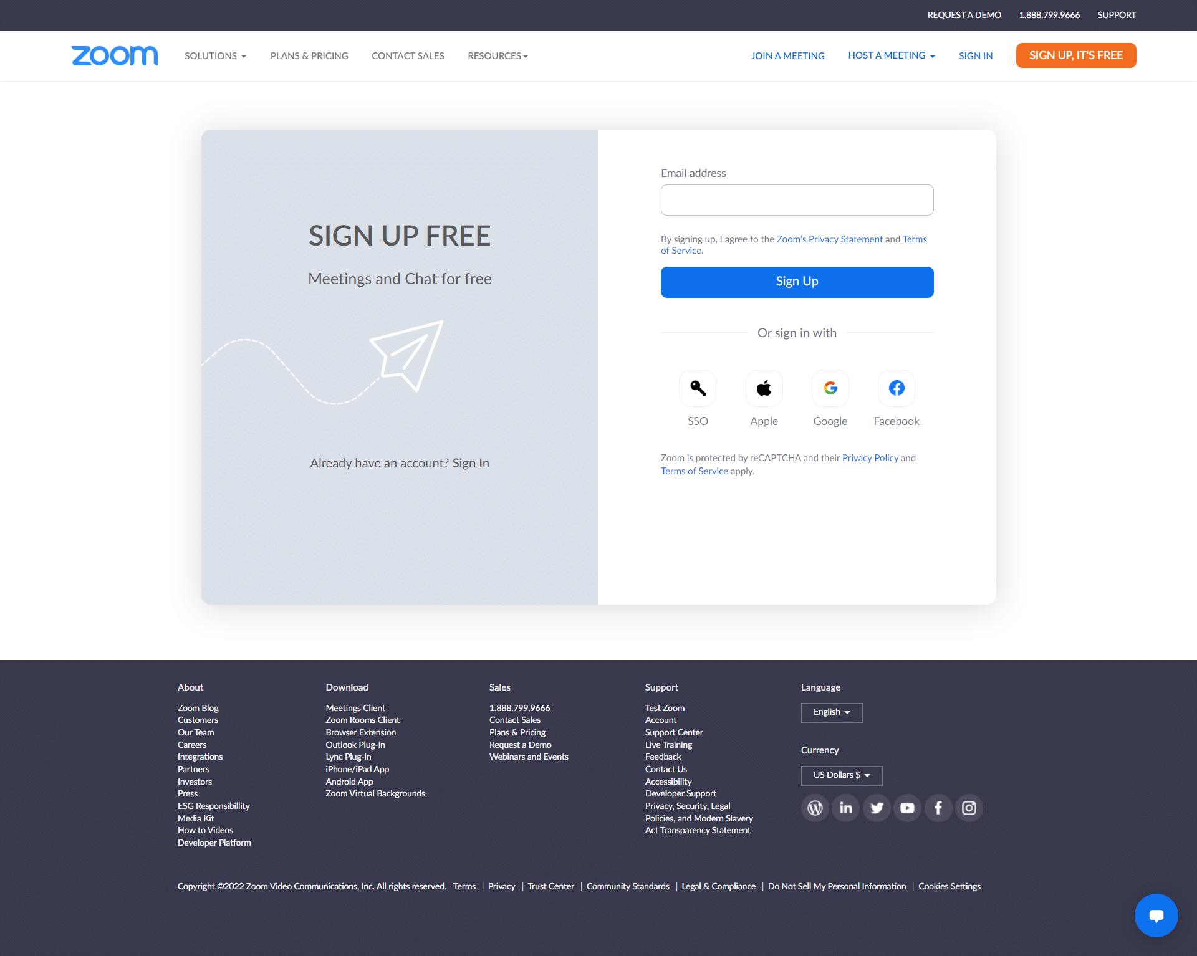Open Outlook Plug-in download link
Viewport: 1197px width, 956px height.
pyautogui.click(x=355, y=745)
